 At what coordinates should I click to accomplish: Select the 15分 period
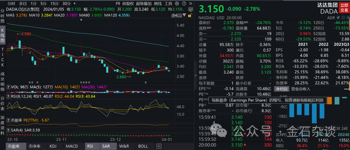pyautogui.click(x=54, y=4)
